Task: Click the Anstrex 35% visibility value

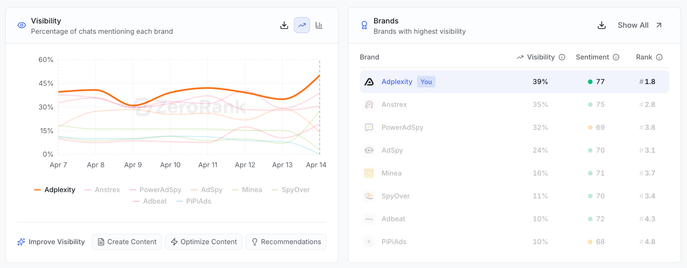Action: pyautogui.click(x=540, y=105)
